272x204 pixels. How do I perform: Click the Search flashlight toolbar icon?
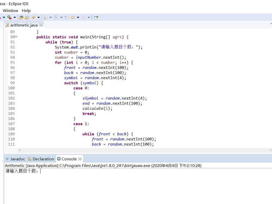pyautogui.click(x=33, y=17)
